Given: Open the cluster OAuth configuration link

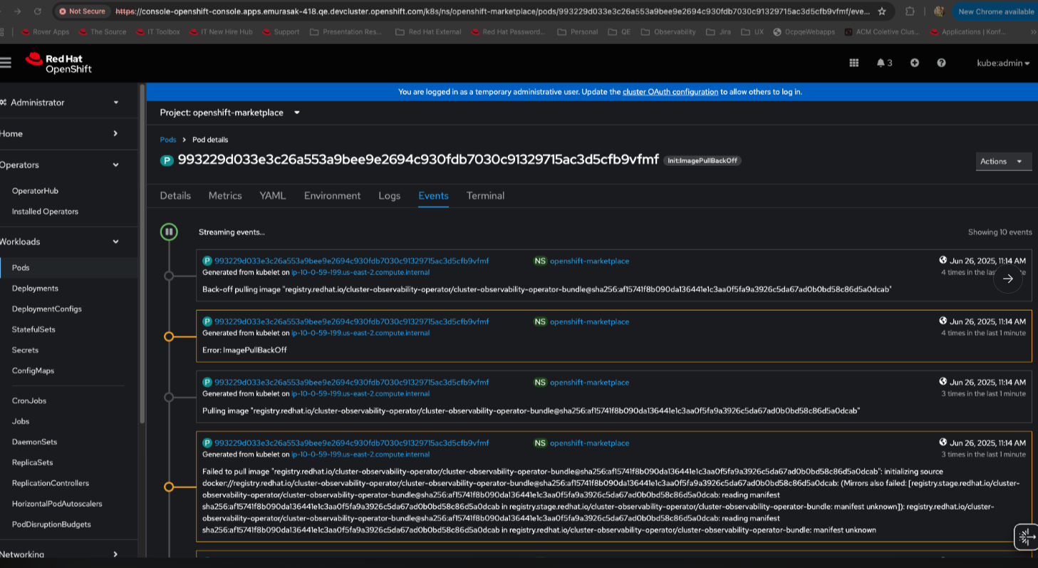Looking at the screenshot, I should coord(670,92).
